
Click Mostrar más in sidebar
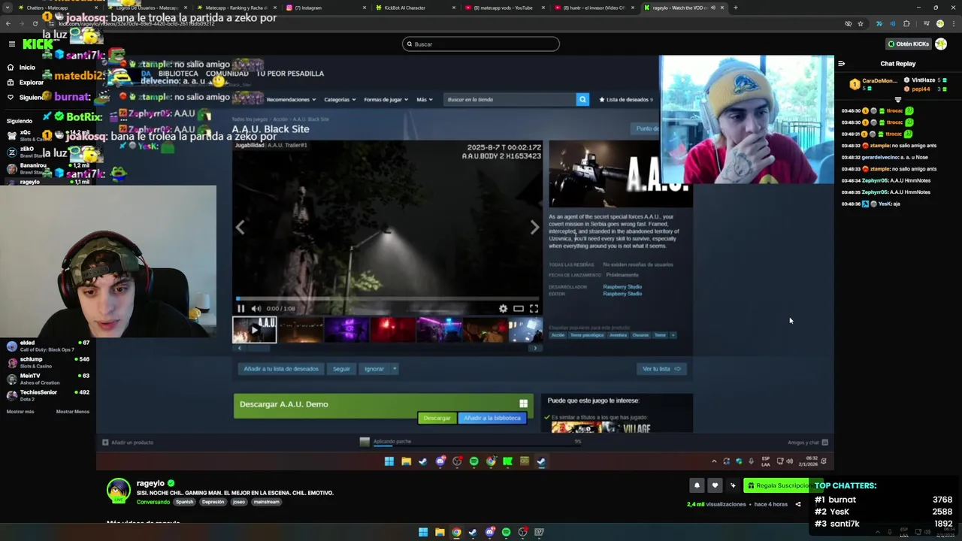click(20, 412)
